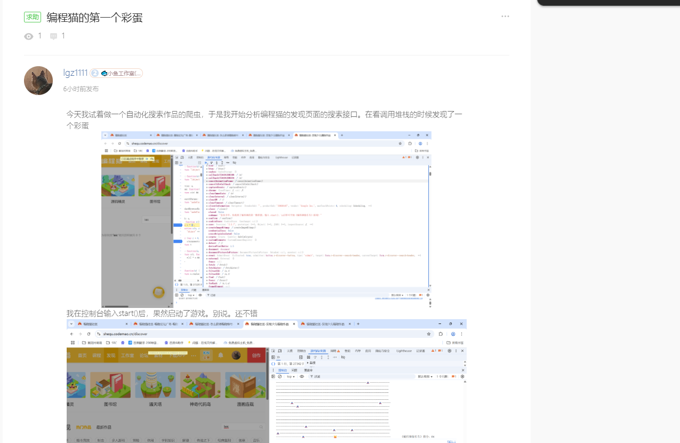Select the Lighthouse tab in the lower screenshot

coord(404,351)
